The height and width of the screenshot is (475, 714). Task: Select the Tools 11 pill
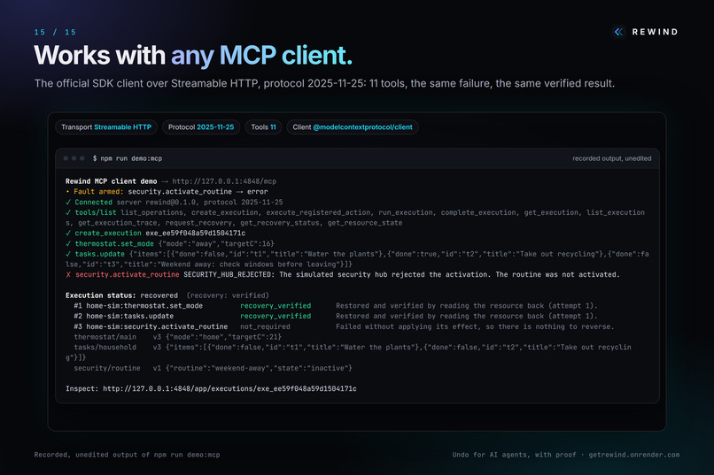coord(263,127)
